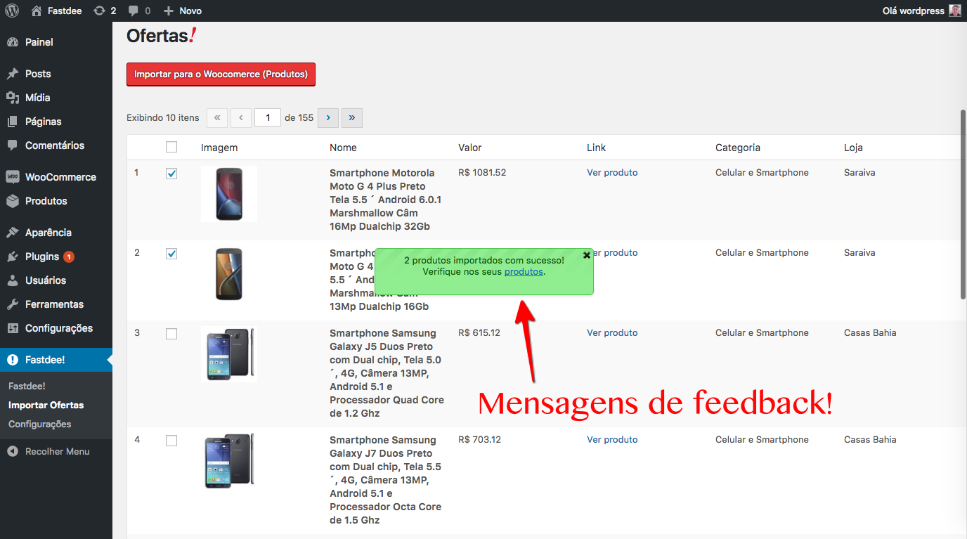This screenshot has width=967, height=539.
Task: Close the green success notification
Action: click(587, 255)
